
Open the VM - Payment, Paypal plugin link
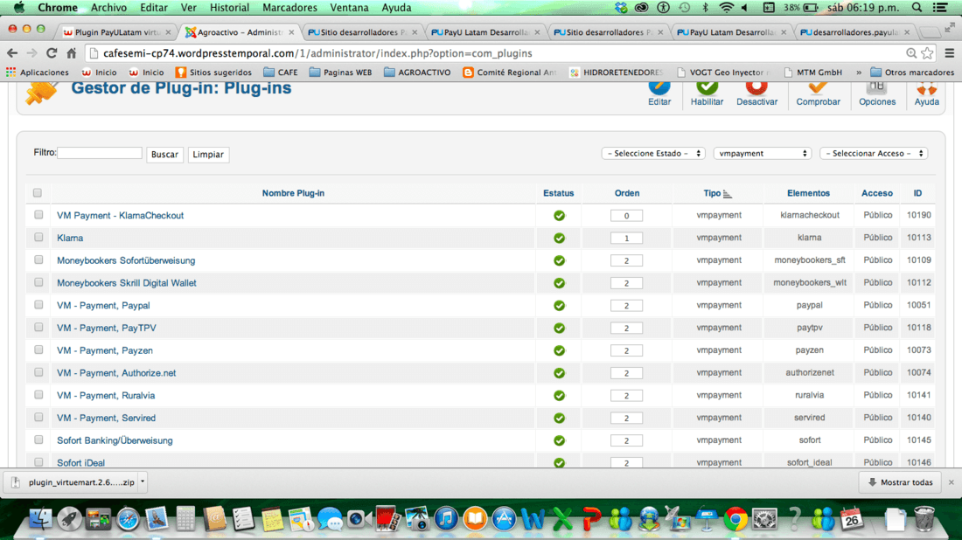coord(103,305)
